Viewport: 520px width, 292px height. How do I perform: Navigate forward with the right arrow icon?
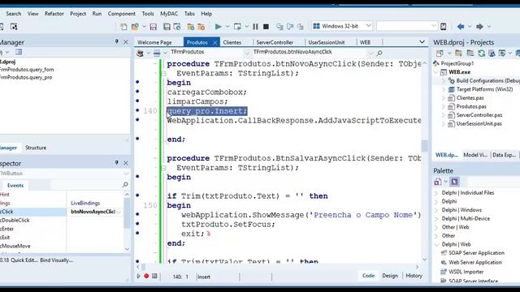[x=479, y=27]
